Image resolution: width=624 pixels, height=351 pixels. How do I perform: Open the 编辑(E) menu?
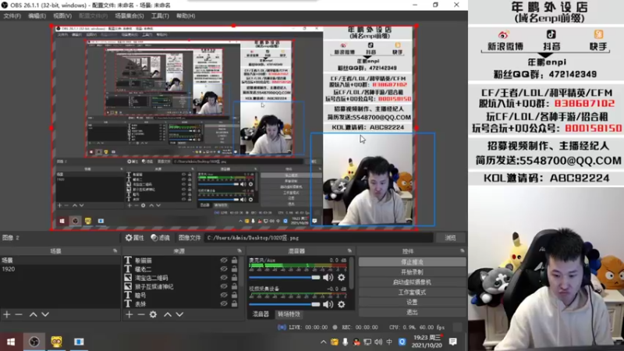(37, 16)
